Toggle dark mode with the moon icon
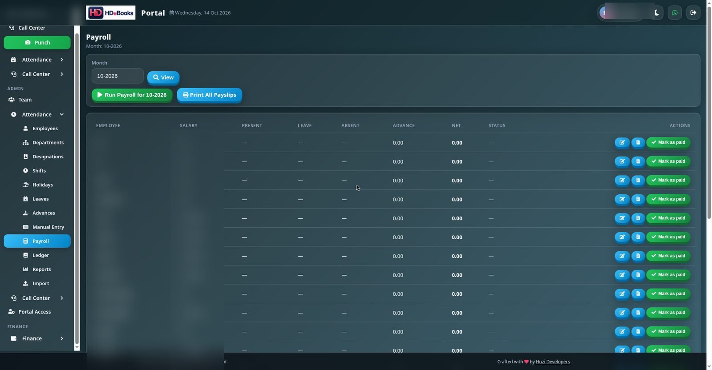712x370 pixels. (656, 13)
